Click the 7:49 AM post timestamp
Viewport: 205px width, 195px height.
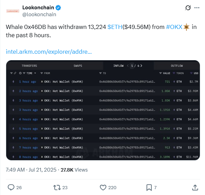(x=31, y=170)
